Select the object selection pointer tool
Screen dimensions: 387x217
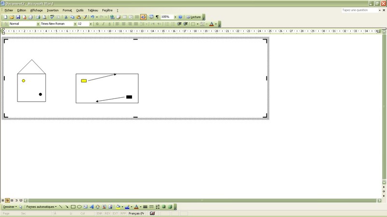click(x=21, y=207)
